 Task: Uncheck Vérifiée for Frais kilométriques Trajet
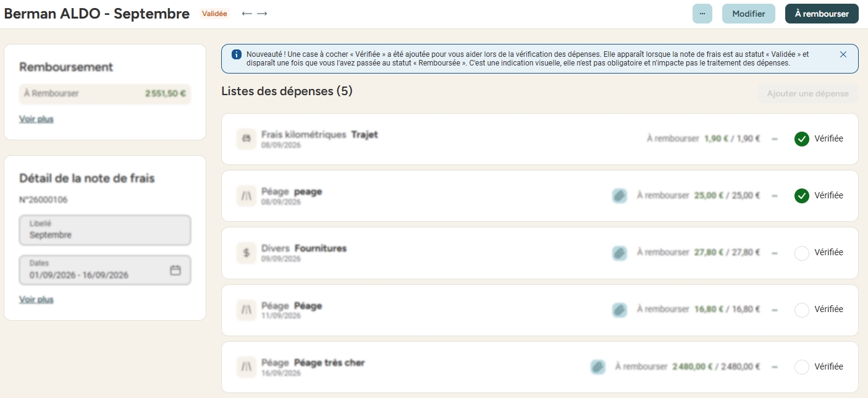click(x=802, y=139)
